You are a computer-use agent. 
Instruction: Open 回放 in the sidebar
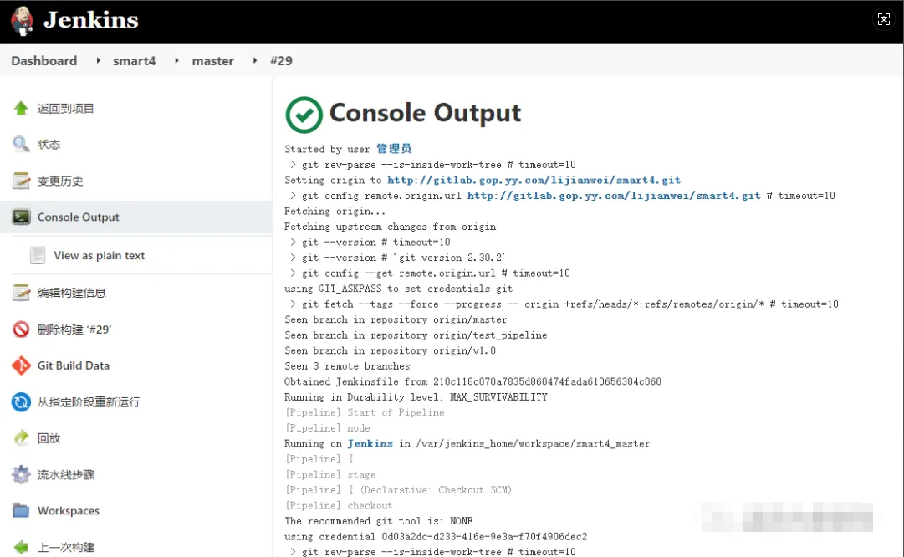[49, 438]
